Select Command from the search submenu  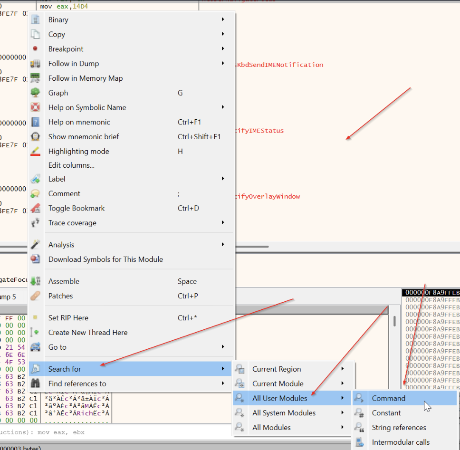388,398
